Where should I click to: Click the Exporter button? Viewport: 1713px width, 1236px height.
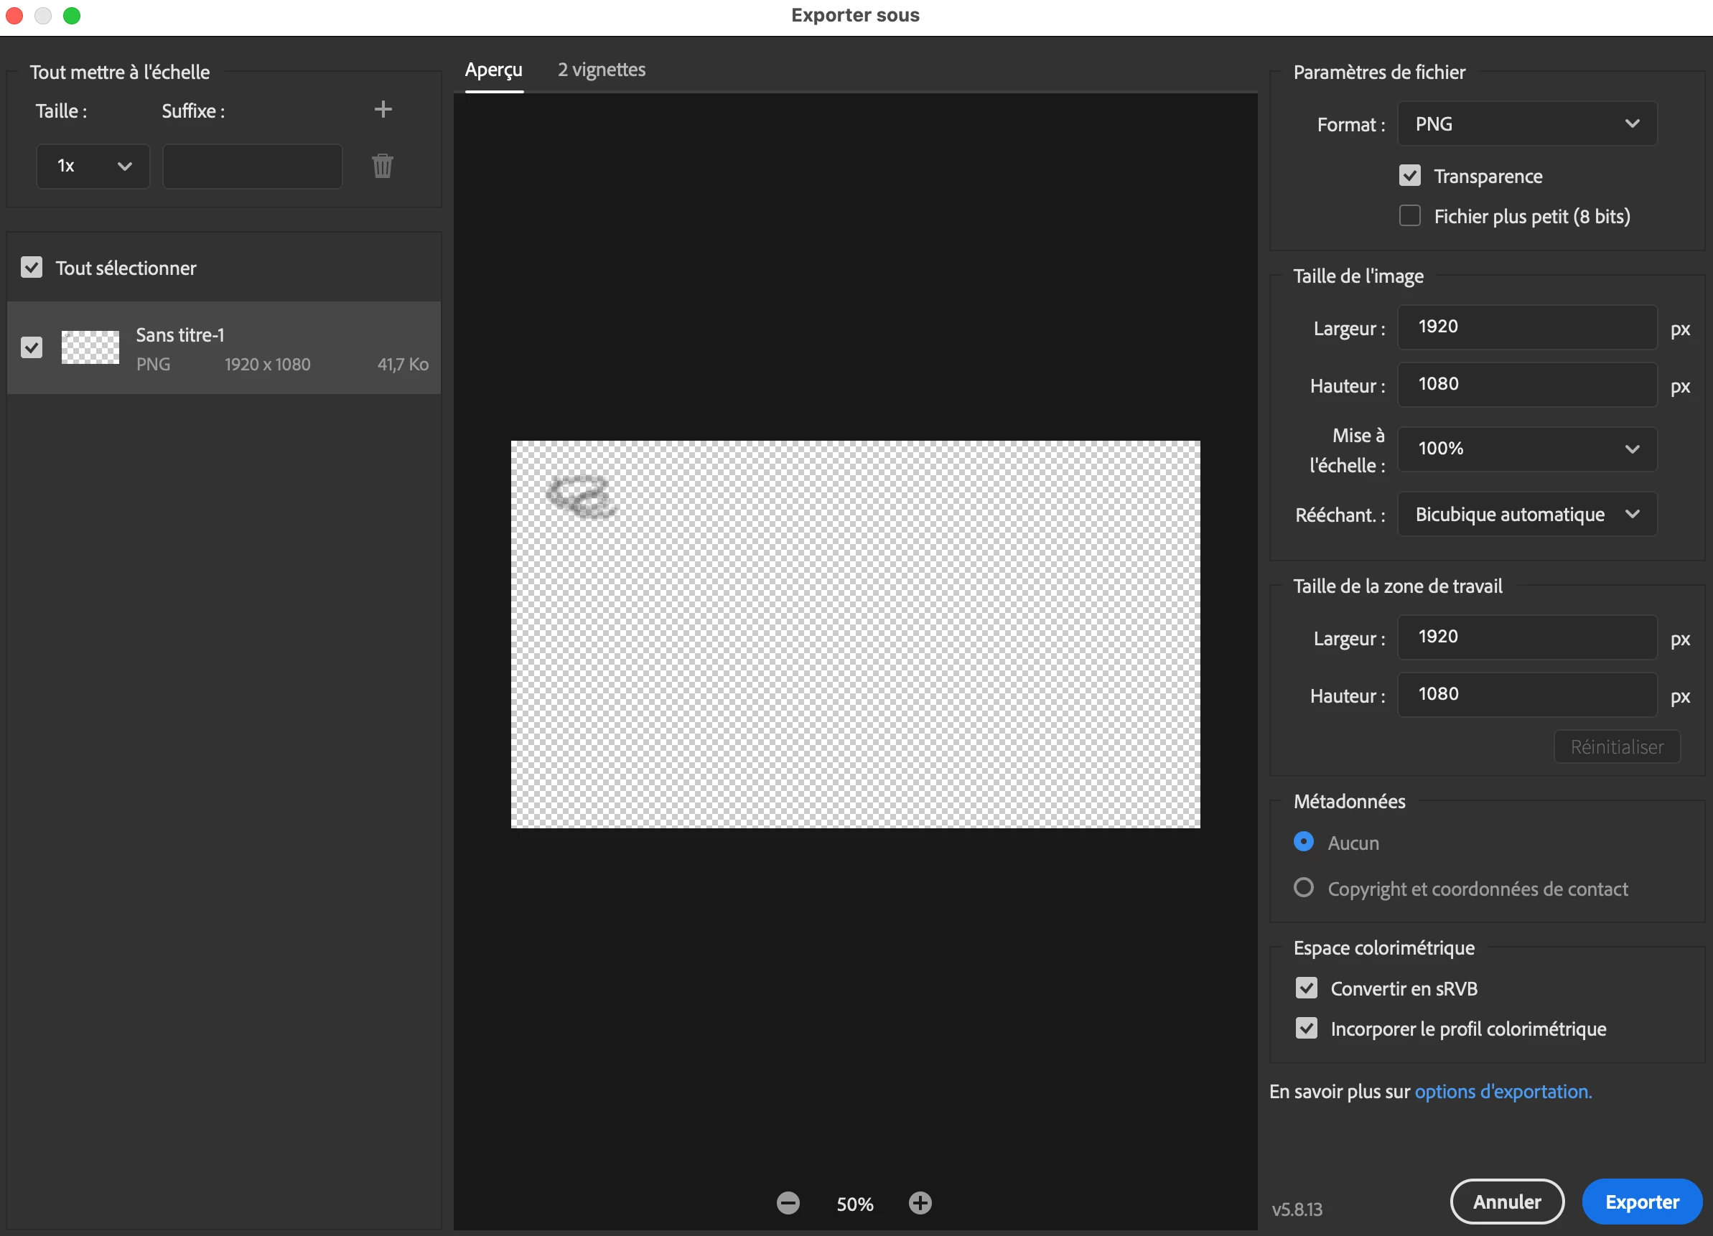point(1641,1202)
